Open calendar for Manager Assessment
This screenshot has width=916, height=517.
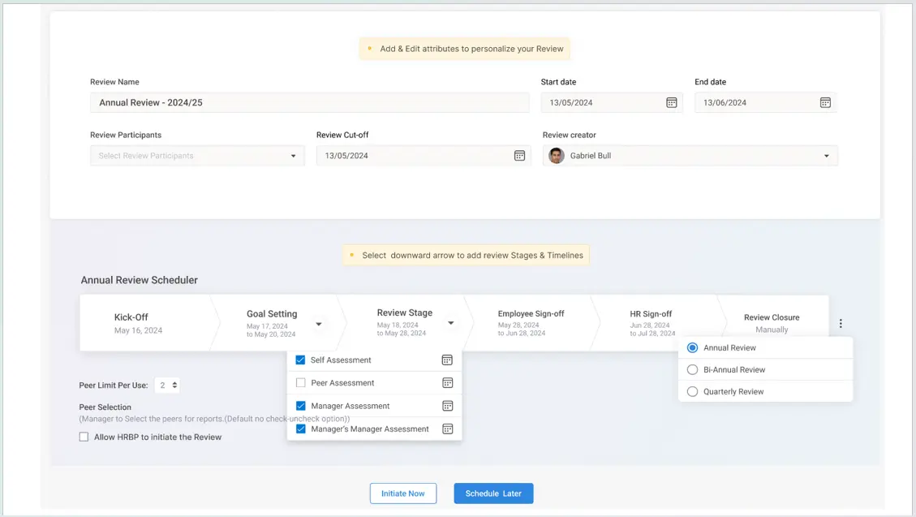click(x=447, y=406)
